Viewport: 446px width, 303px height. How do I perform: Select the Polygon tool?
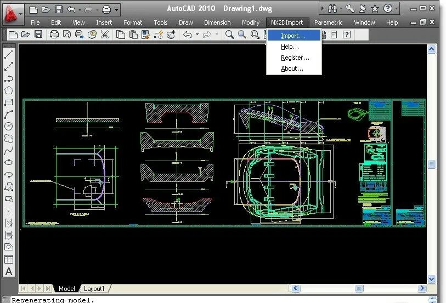9,90
